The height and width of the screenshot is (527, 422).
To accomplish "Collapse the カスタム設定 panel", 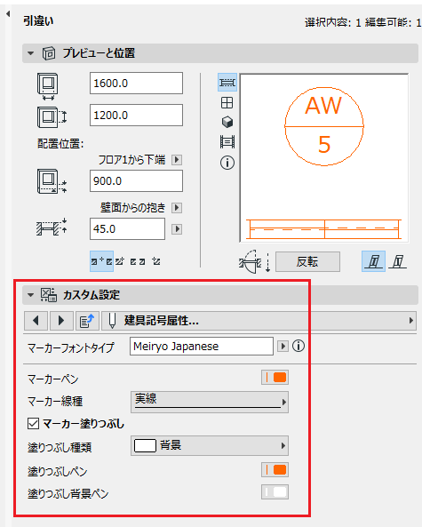I will click(30, 295).
